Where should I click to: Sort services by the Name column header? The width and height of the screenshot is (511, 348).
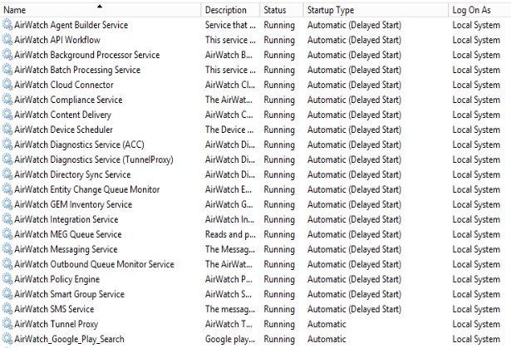tap(50, 10)
